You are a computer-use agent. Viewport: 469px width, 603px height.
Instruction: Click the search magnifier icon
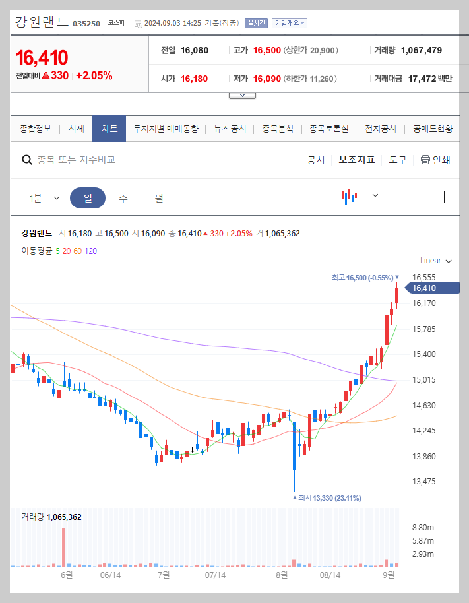(26, 160)
